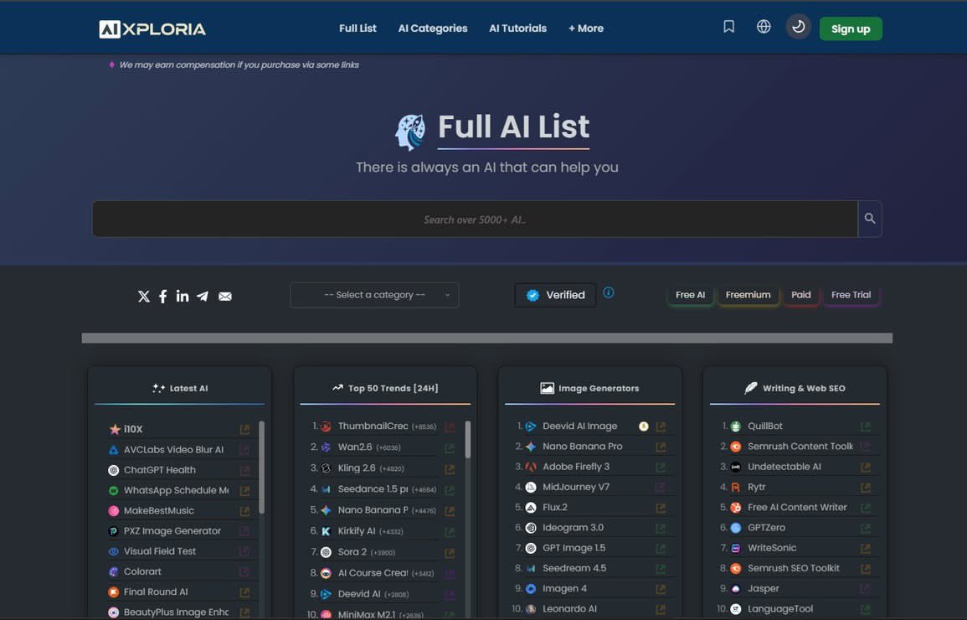Image resolution: width=967 pixels, height=620 pixels.
Task: Share via Telegram icon
Action: click(x=203, y=296)
